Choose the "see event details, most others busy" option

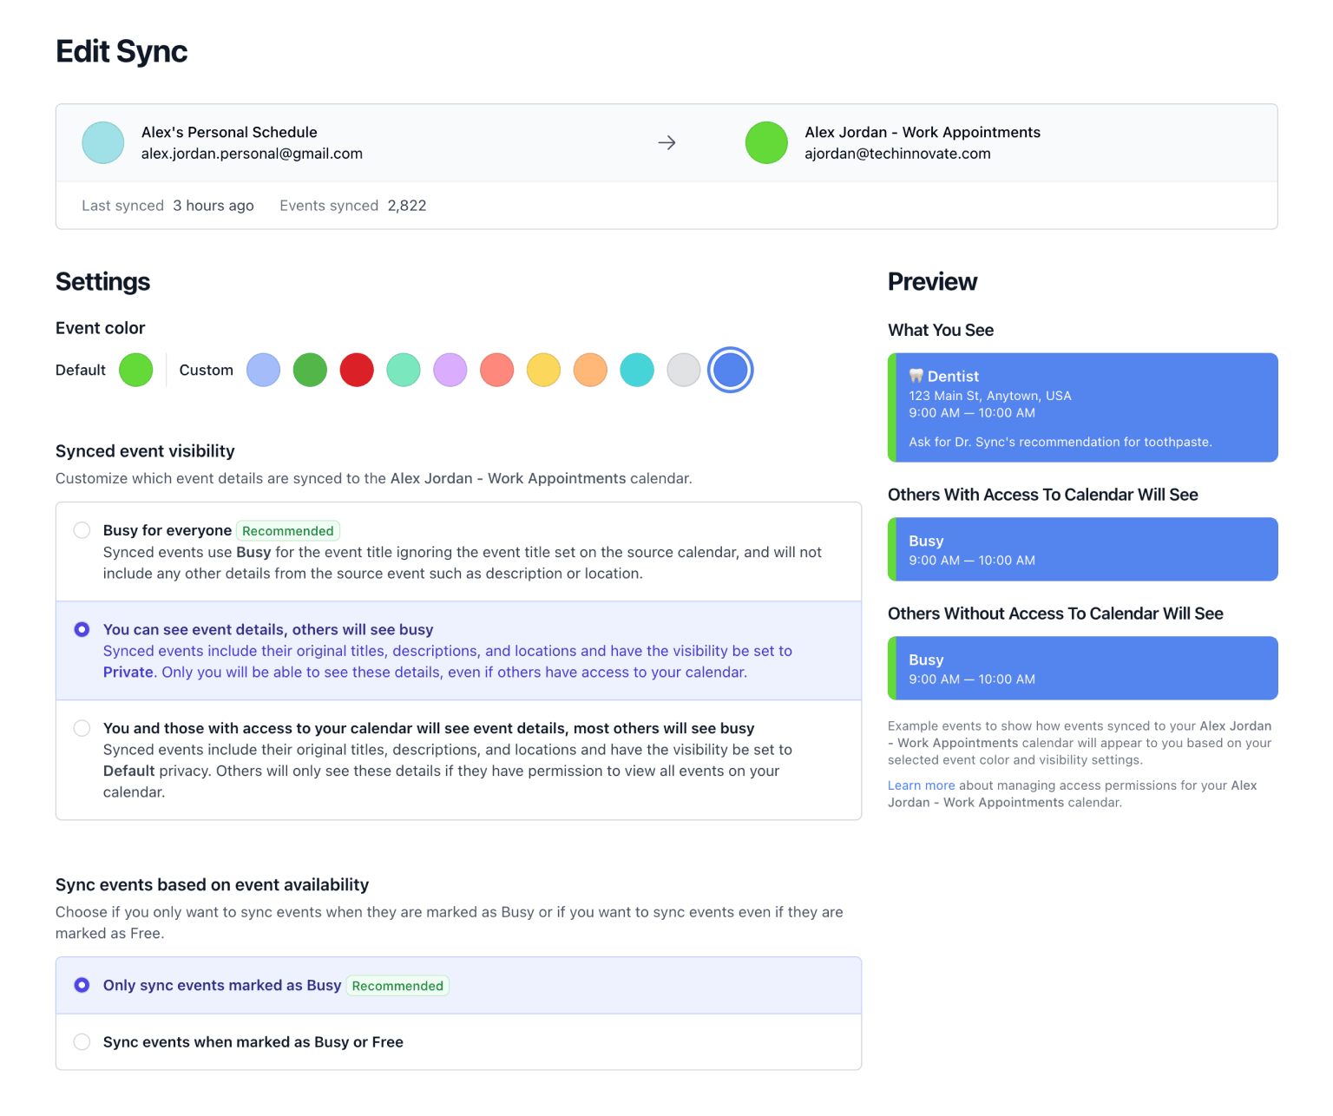point(82,728)
